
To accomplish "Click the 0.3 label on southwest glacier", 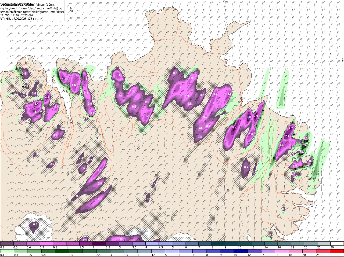I will [35, 224].
